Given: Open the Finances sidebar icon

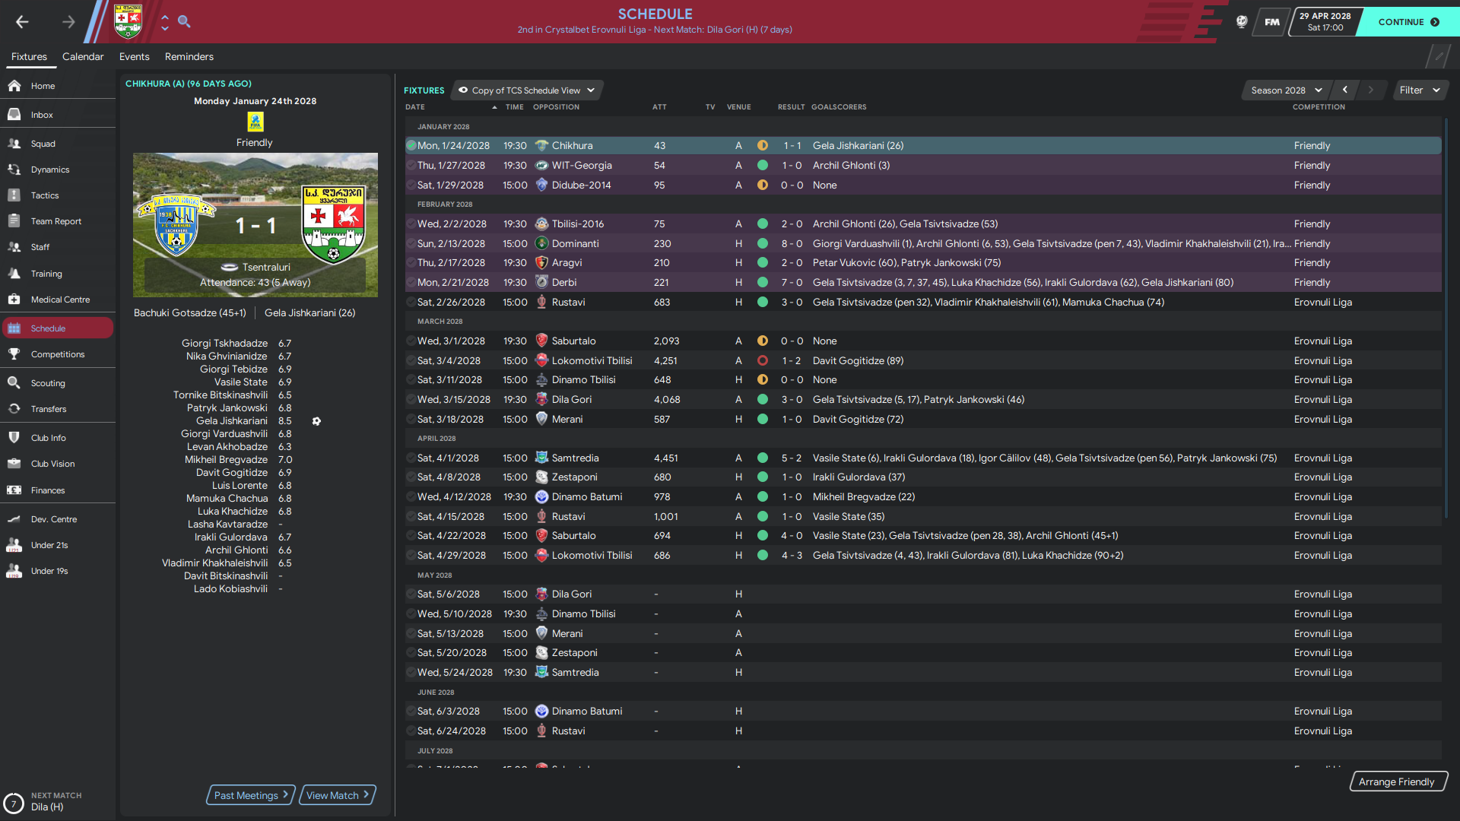Looking at the screenshot, I should [x=14, y=490].
